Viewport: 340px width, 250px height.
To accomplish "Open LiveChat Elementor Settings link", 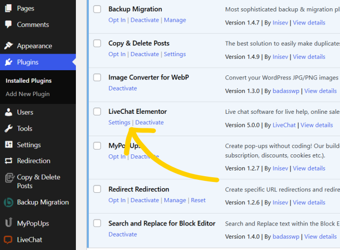I will [x=119, y=123].
